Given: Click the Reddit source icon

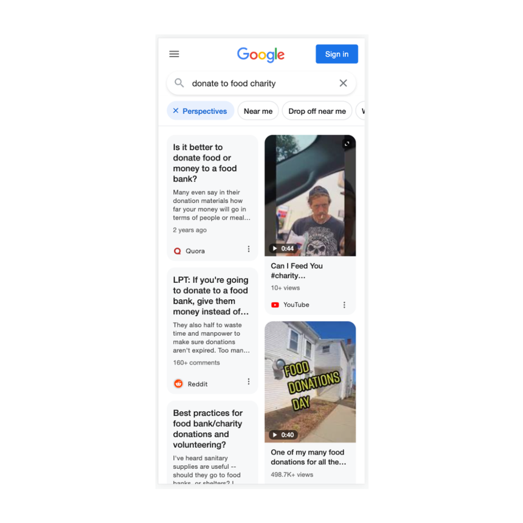Looking at the screenshot, I should [178, 384].
